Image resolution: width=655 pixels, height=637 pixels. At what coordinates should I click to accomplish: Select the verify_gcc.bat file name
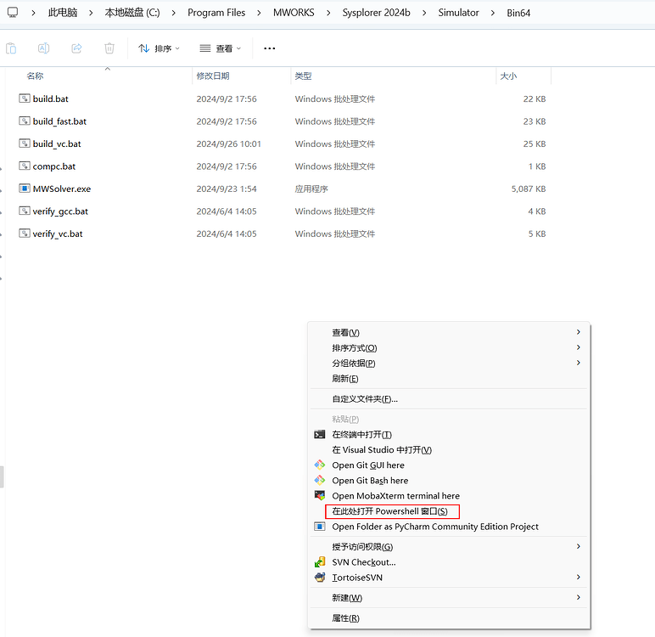(x=60, y=211)
